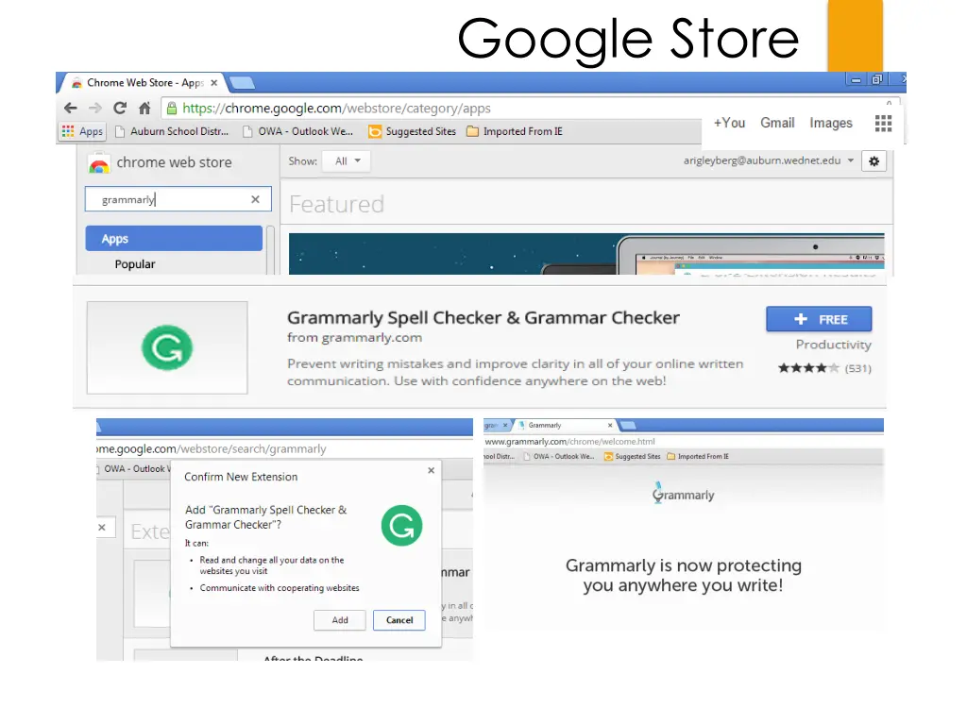Minimize the Chrome browser window
967x725 pixels.
pyautogui.click(x=856, y=79)
